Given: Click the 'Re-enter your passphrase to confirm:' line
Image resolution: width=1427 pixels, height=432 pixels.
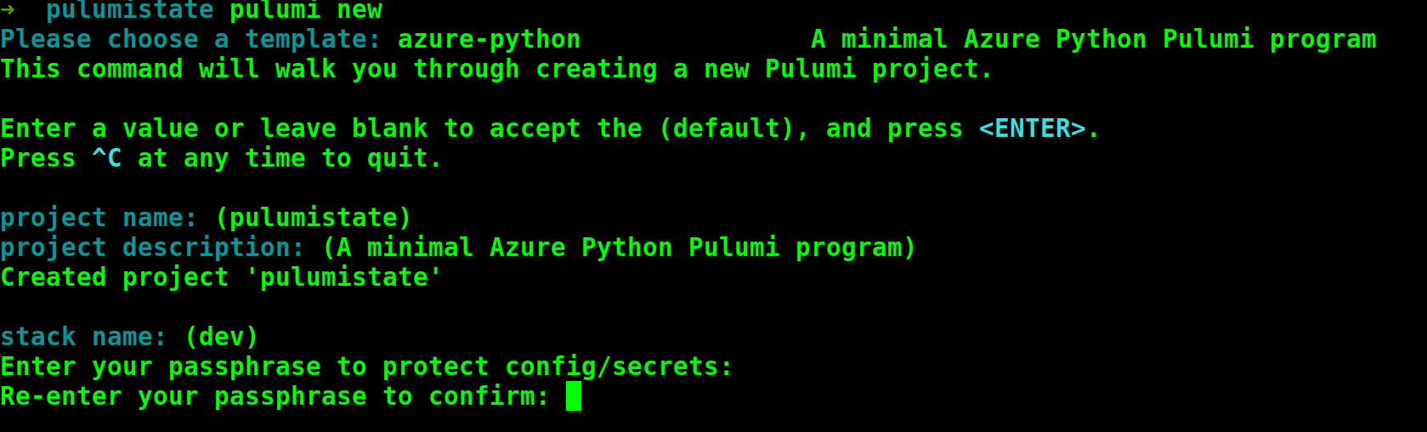Looking at the screenshot, I should pyautogui.click(x=275, y=397).
